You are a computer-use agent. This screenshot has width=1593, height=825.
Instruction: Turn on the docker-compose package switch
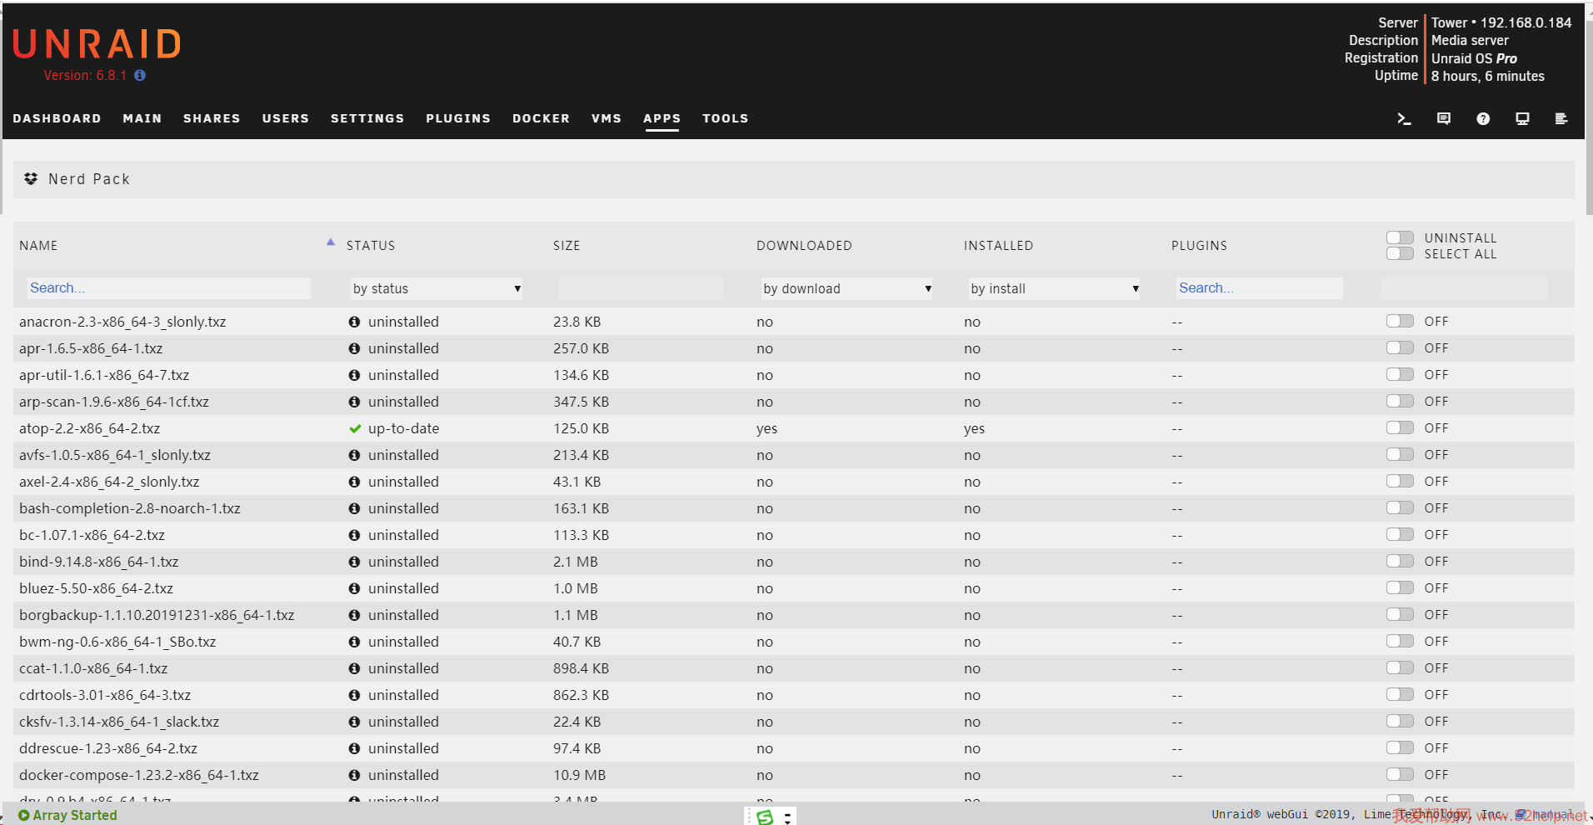click(x=1400, y=775)
